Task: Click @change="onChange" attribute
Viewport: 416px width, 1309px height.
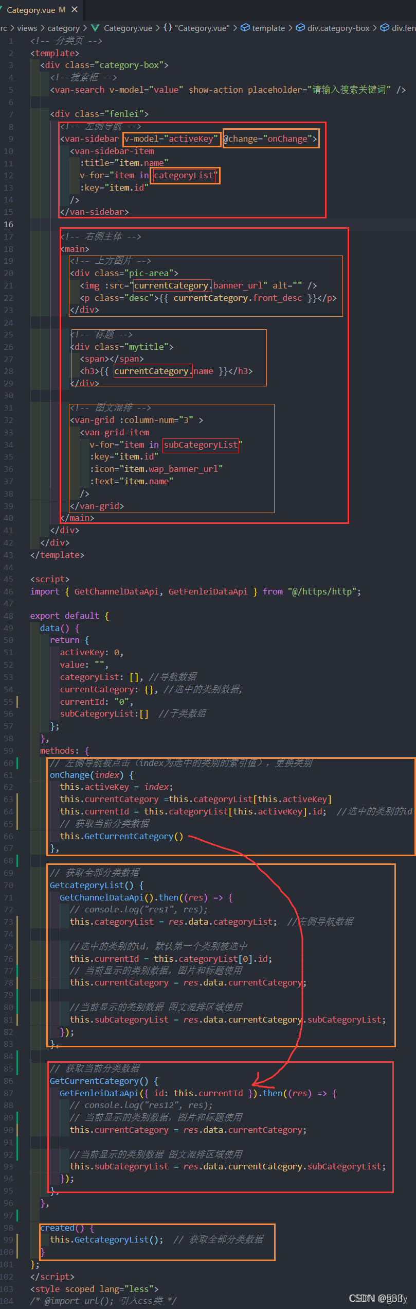Action: (x=270, y=139)
